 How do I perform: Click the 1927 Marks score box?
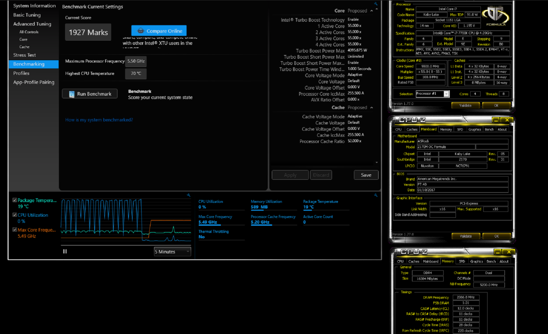pyautogui.click(x=88, y=32)
